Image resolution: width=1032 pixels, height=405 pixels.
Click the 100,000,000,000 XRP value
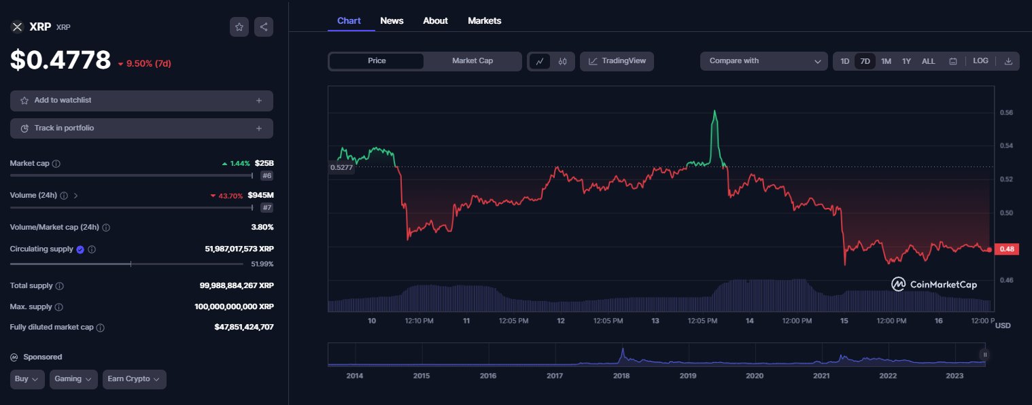234,307
